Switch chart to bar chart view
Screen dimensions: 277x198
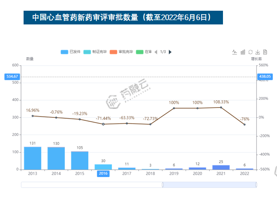[x=243, y=52]
